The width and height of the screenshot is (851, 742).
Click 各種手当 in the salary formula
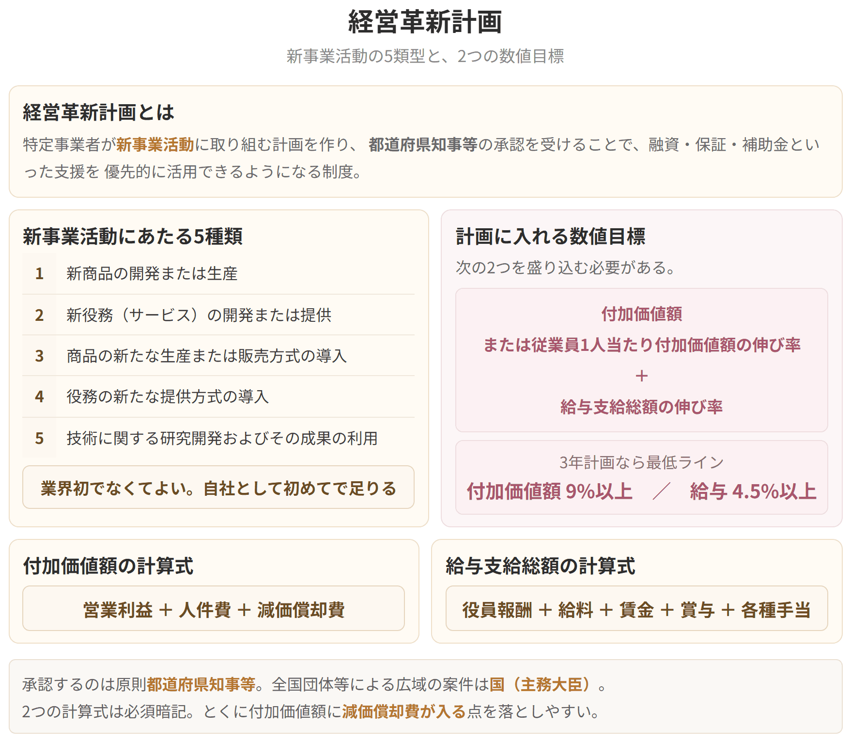[776, 610]
